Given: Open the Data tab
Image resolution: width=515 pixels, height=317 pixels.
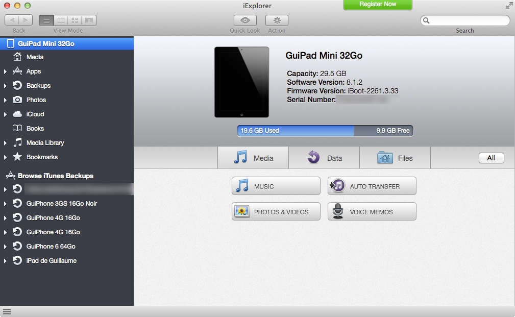Looking at the screenshot, I should tap(324, 158).
